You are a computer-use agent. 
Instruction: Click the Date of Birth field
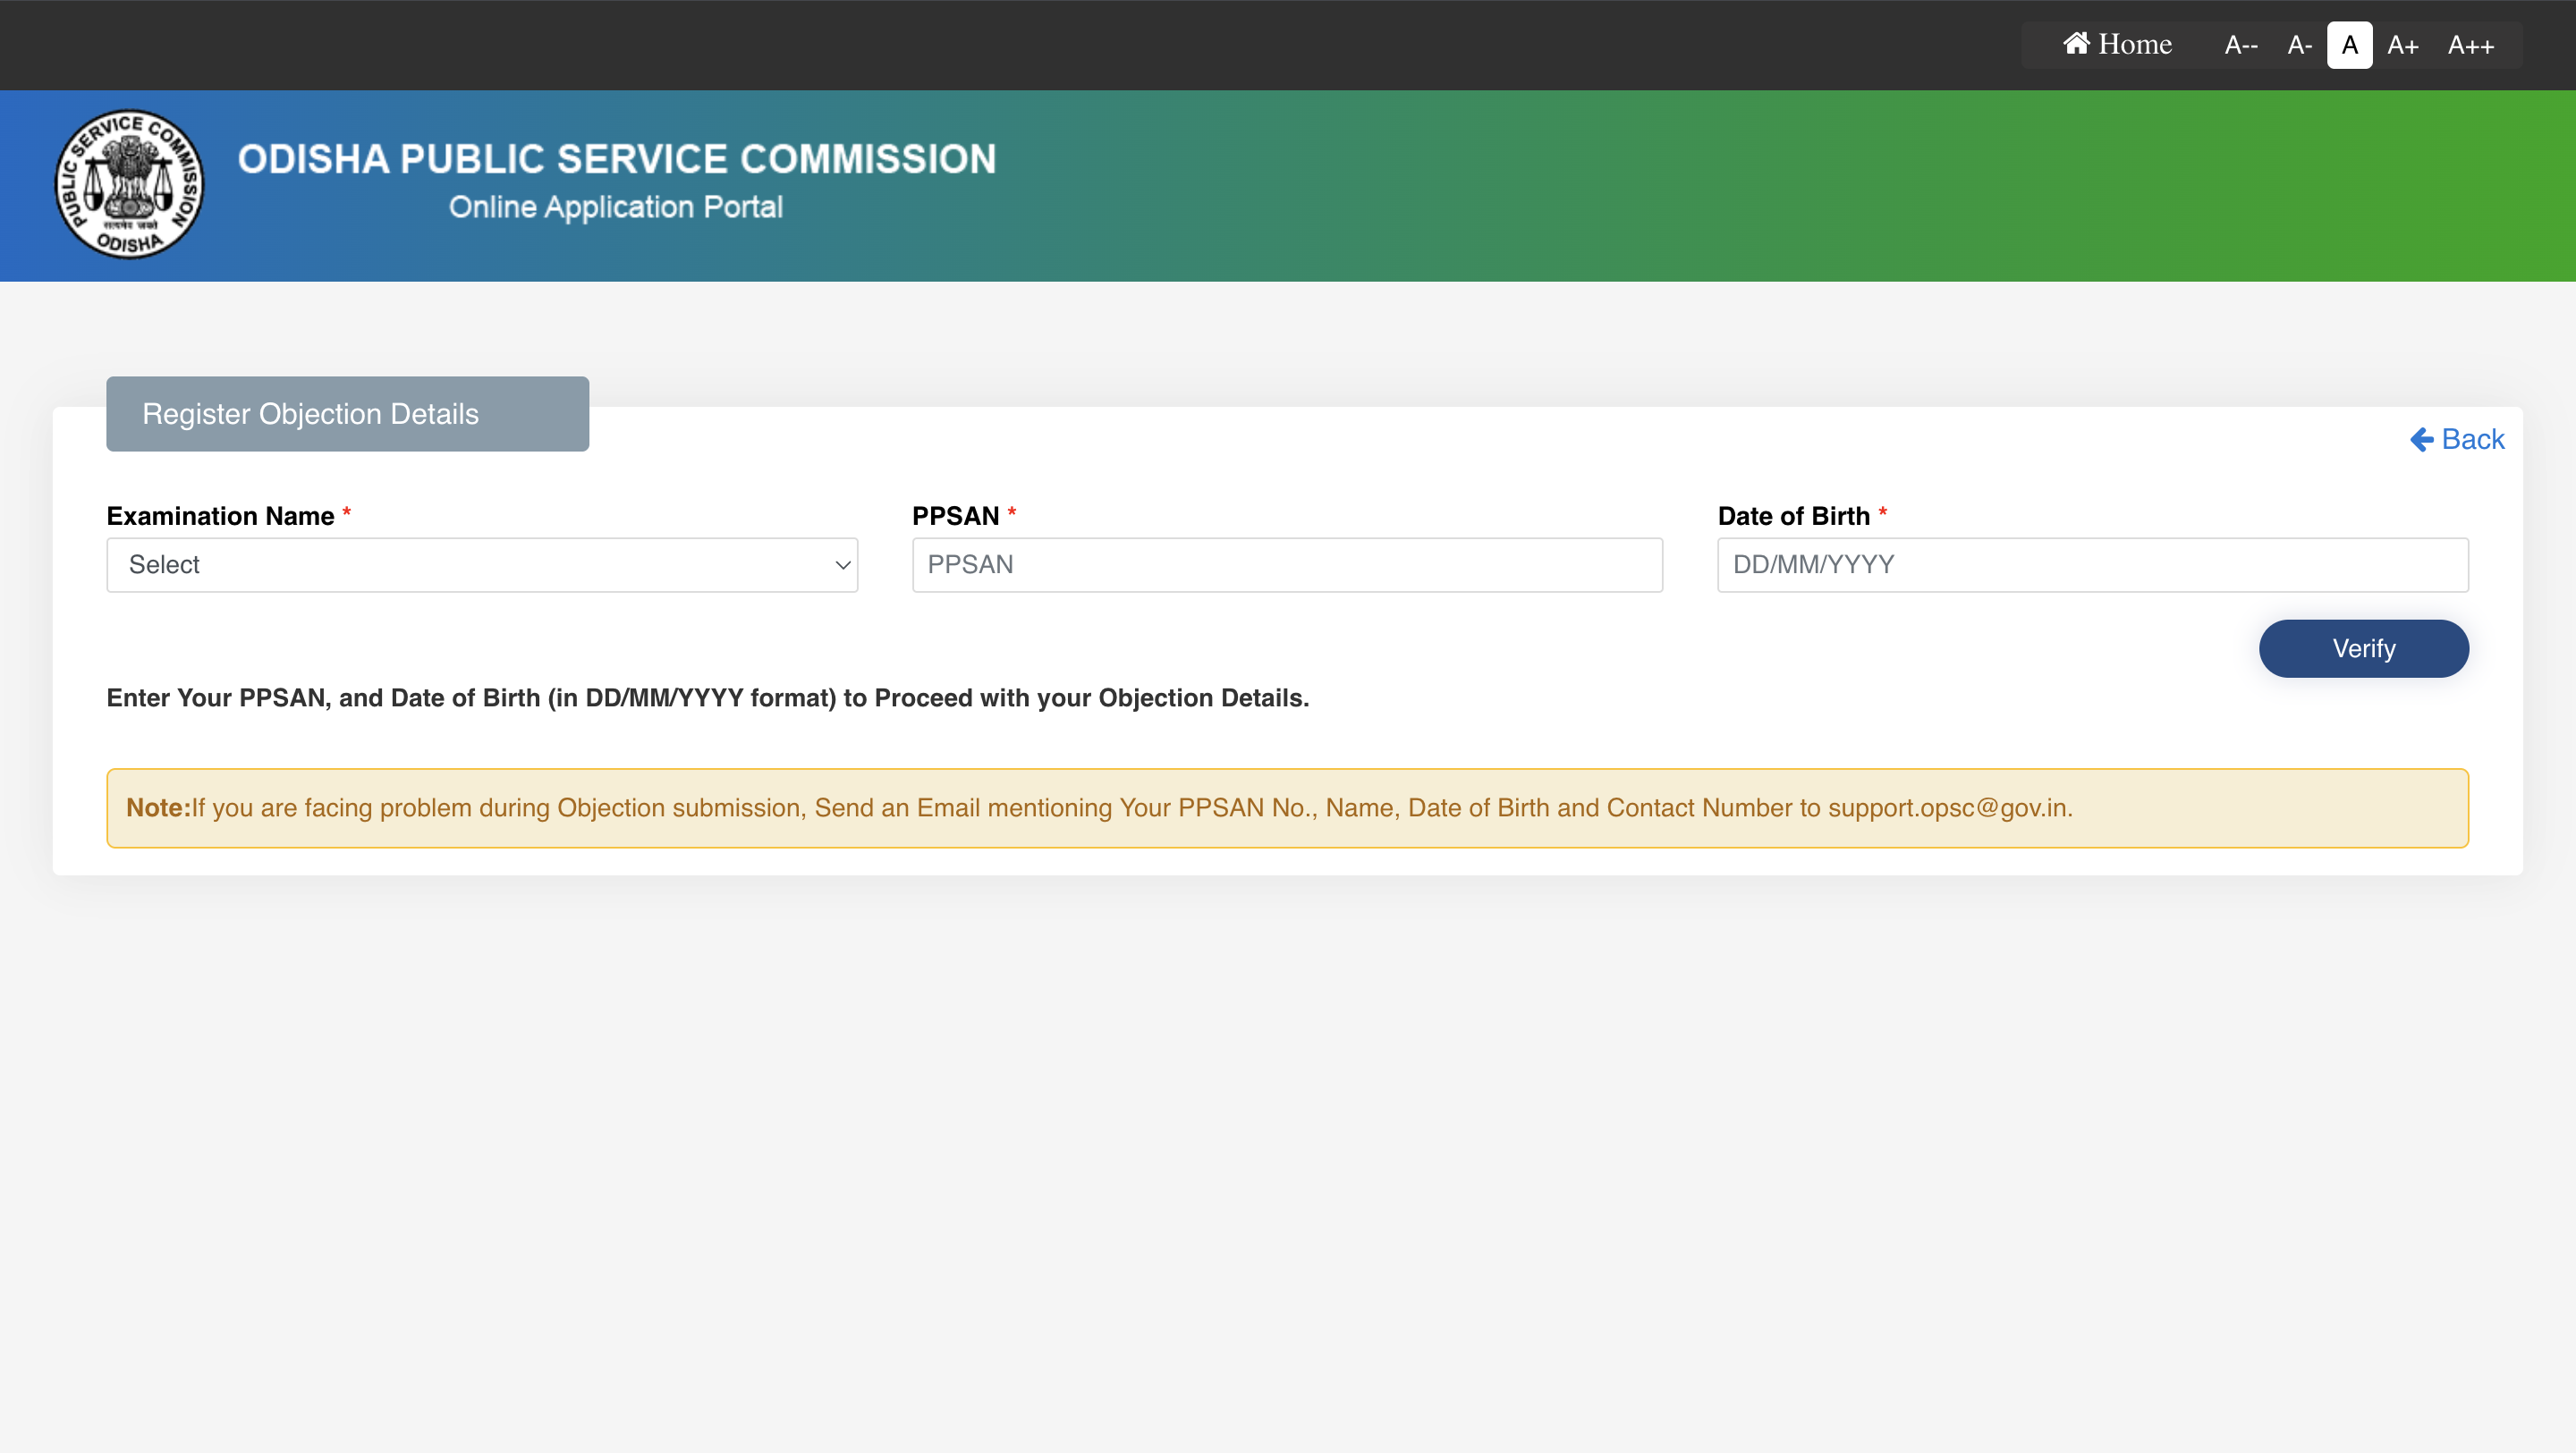[2093, 565]
